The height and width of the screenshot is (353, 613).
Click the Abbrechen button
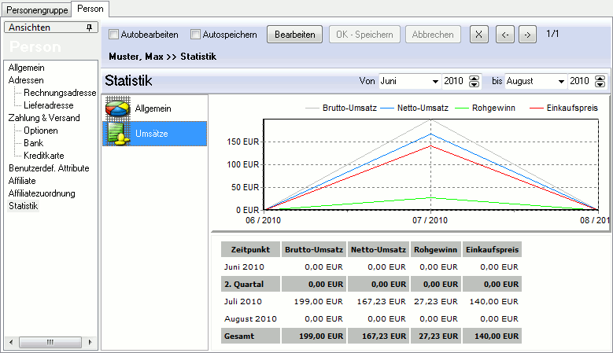pyautogui.click(x=433, y=35)
